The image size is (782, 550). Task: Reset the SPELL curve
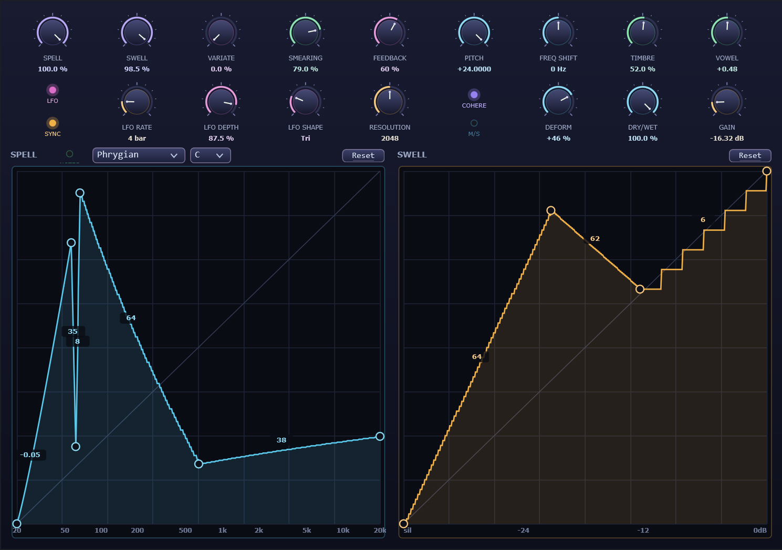(363, 155)
